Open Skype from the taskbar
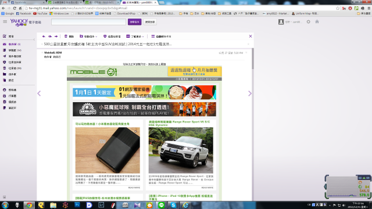Image resolution: width=372 pixels, height=209 pixels. 173,205
